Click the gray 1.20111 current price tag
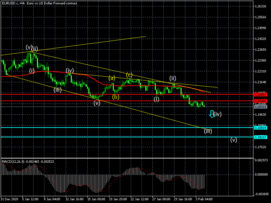271x203 pixels. point(260,107)
